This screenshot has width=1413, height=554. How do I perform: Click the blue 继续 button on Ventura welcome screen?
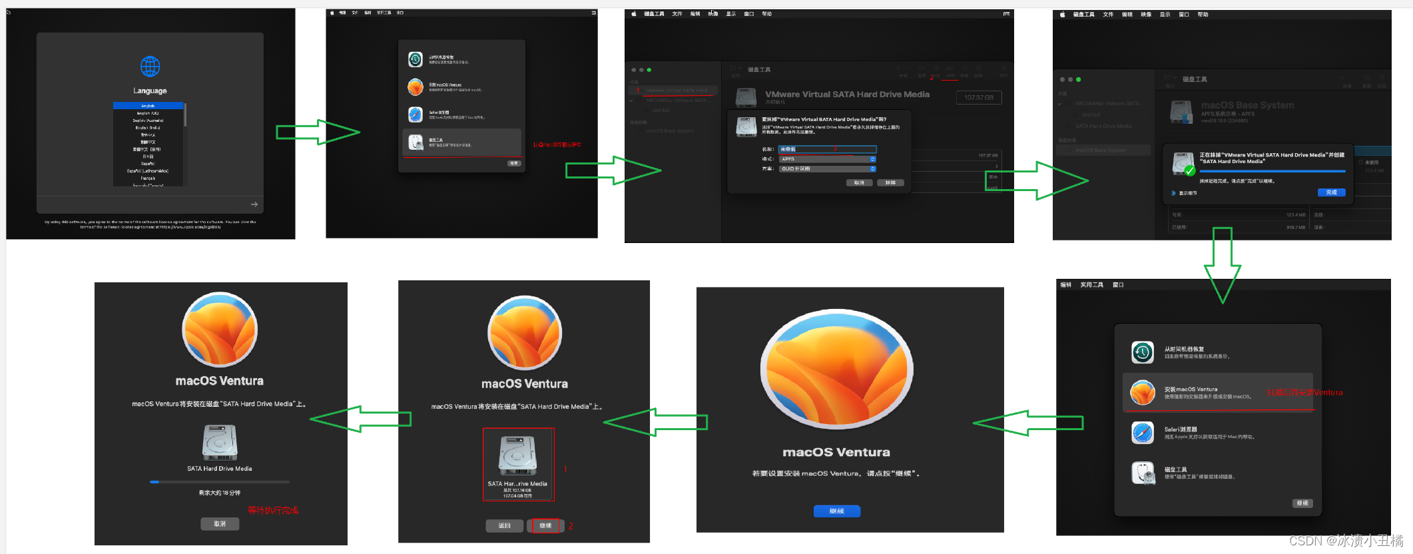(x=837, y=511)
